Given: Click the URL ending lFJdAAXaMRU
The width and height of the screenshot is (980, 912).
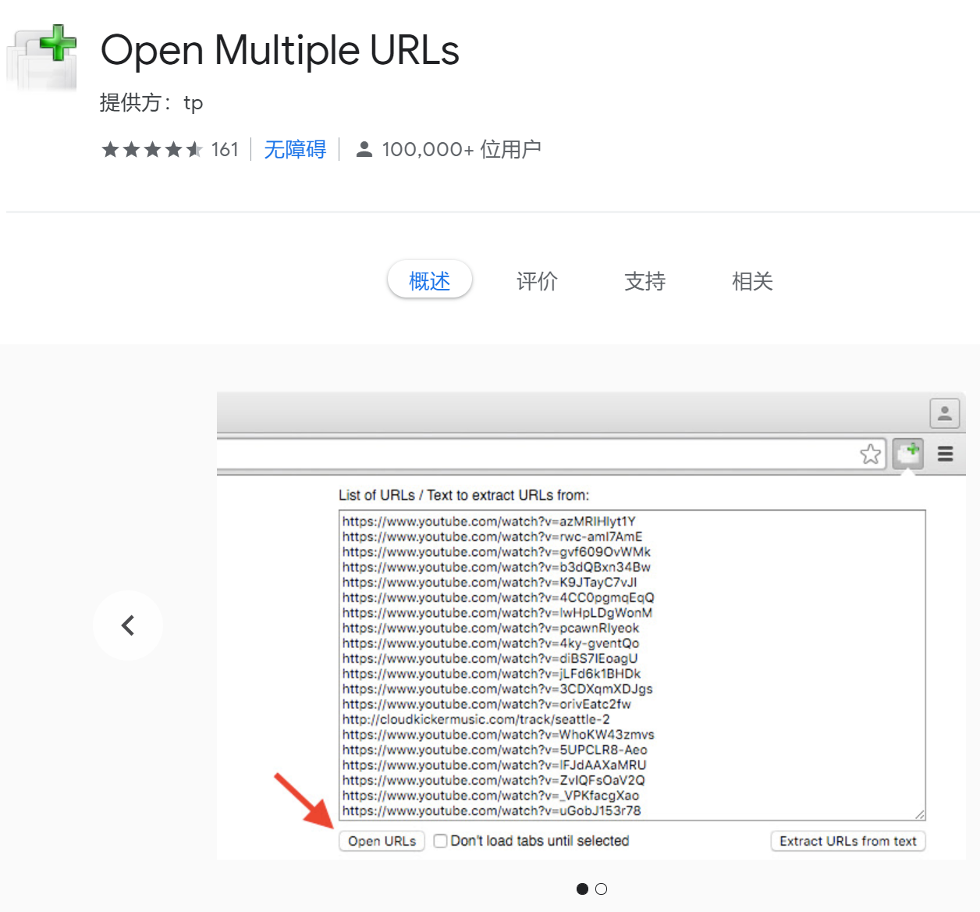Looking at the screenshot, I should (495, 765).
